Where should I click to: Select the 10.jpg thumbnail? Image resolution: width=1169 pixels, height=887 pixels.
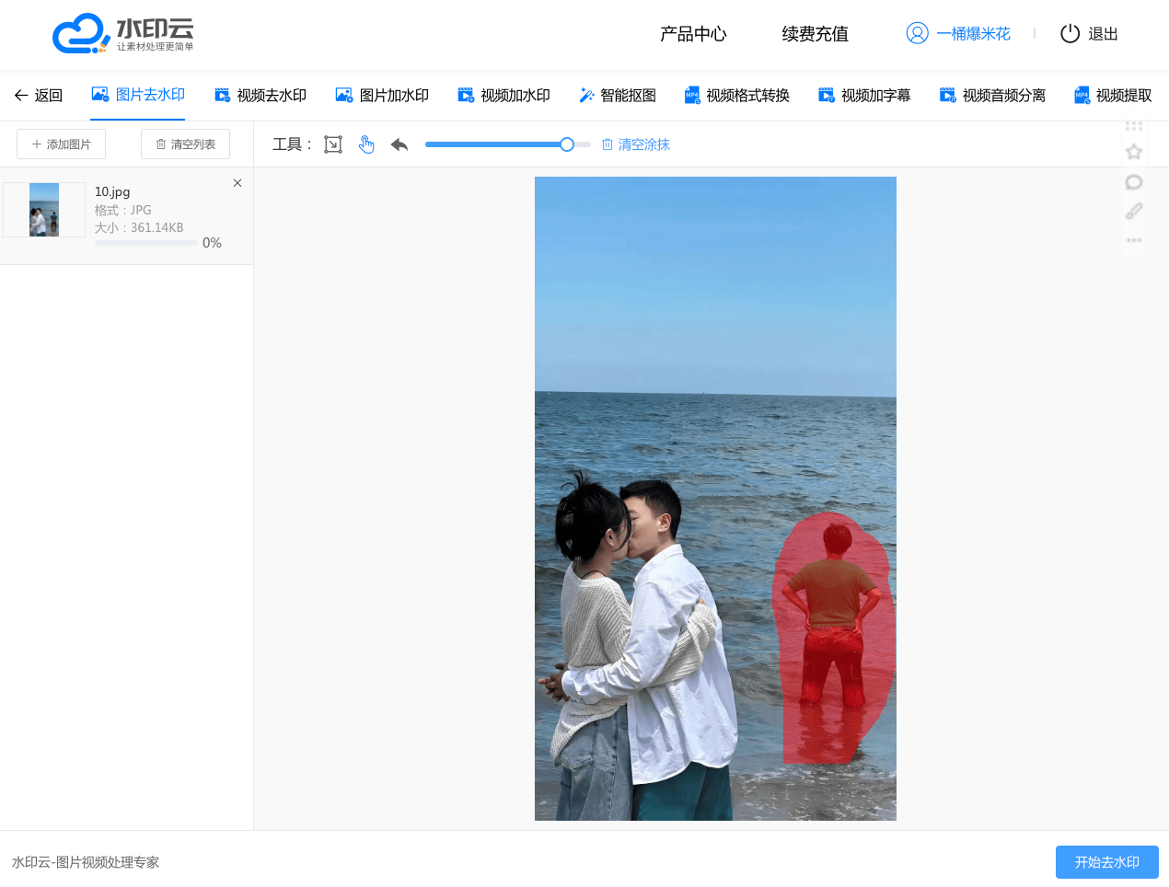[44, 210]
